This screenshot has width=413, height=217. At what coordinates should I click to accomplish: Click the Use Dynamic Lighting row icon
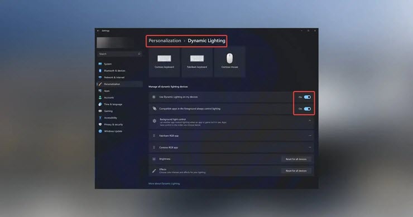coord(154,97)
